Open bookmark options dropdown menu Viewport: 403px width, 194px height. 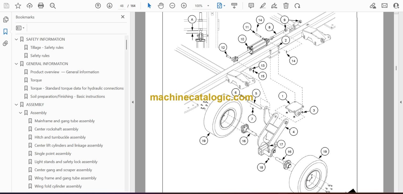(20, 28)
